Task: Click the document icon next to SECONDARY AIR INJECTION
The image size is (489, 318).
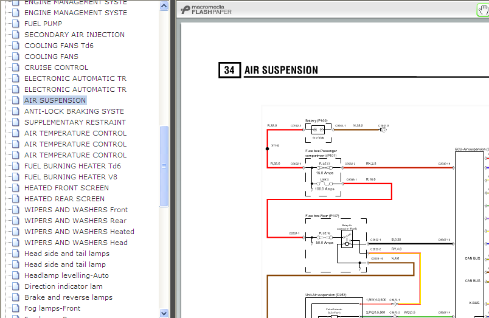Action: (x=16, y=35)
